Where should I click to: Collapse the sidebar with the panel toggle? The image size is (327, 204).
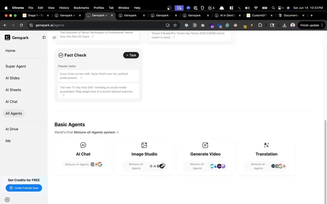point(44,37)
